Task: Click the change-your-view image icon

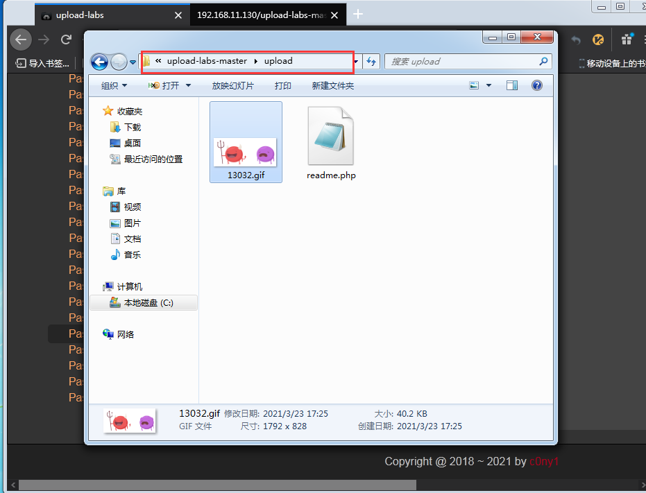Action: pyautogui.click(x=473, y=85)
